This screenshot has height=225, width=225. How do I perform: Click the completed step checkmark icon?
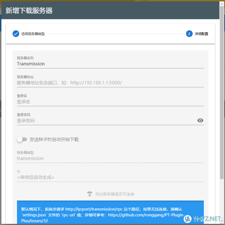(x=16, y=34)
